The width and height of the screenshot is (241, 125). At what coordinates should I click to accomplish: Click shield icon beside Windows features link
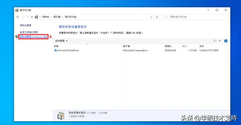point(17,37)
